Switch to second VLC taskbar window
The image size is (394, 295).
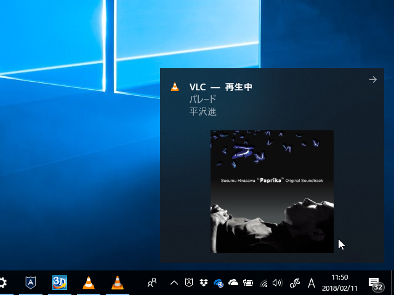118,283
